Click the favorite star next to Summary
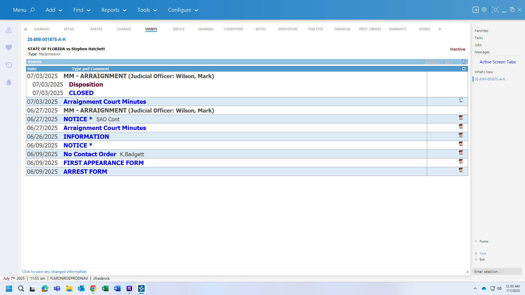 25,29
